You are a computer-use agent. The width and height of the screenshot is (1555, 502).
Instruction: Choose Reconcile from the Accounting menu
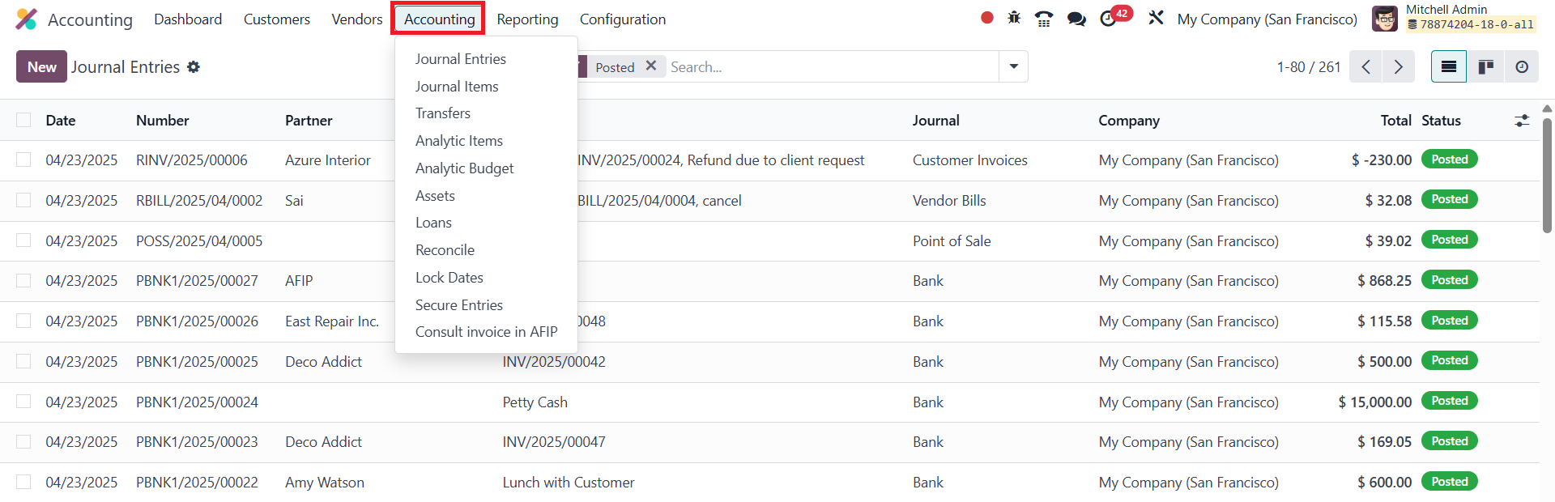point(445,250)
